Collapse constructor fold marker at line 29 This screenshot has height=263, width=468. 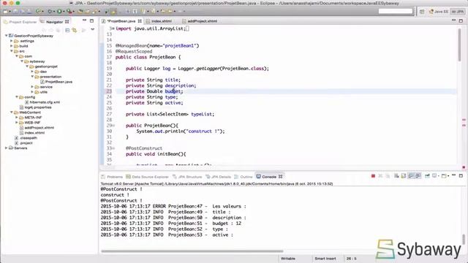tap(113, 126)
